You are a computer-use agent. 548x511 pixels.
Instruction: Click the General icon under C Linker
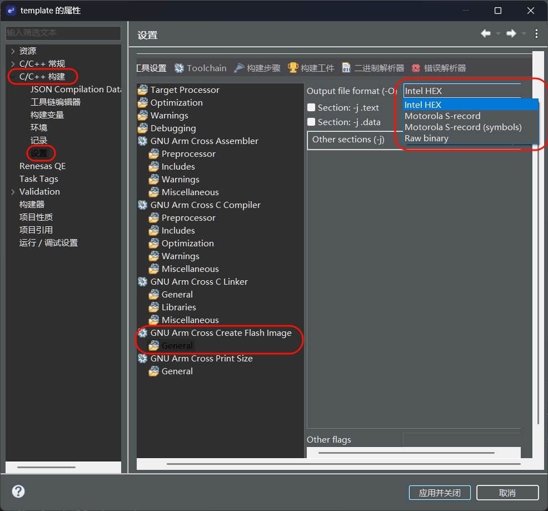[154, 295]
